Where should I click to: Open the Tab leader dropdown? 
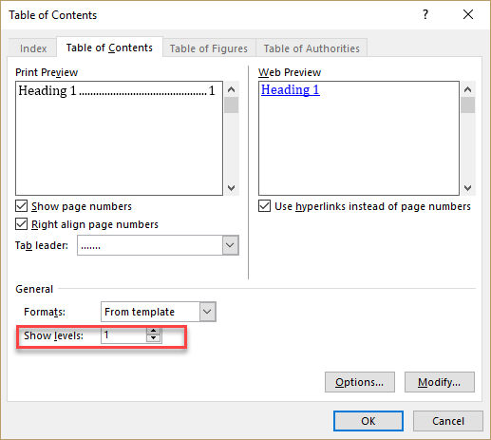coord(230,245)
